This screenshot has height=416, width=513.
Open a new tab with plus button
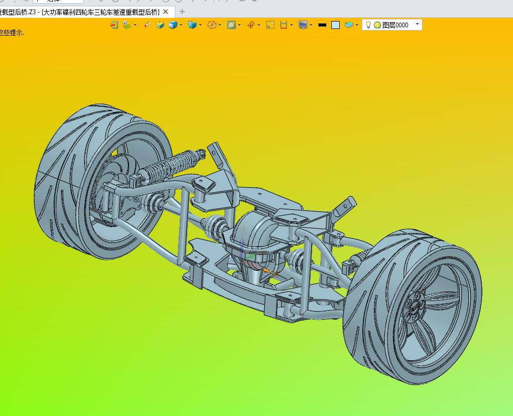(x=182, y=11)
